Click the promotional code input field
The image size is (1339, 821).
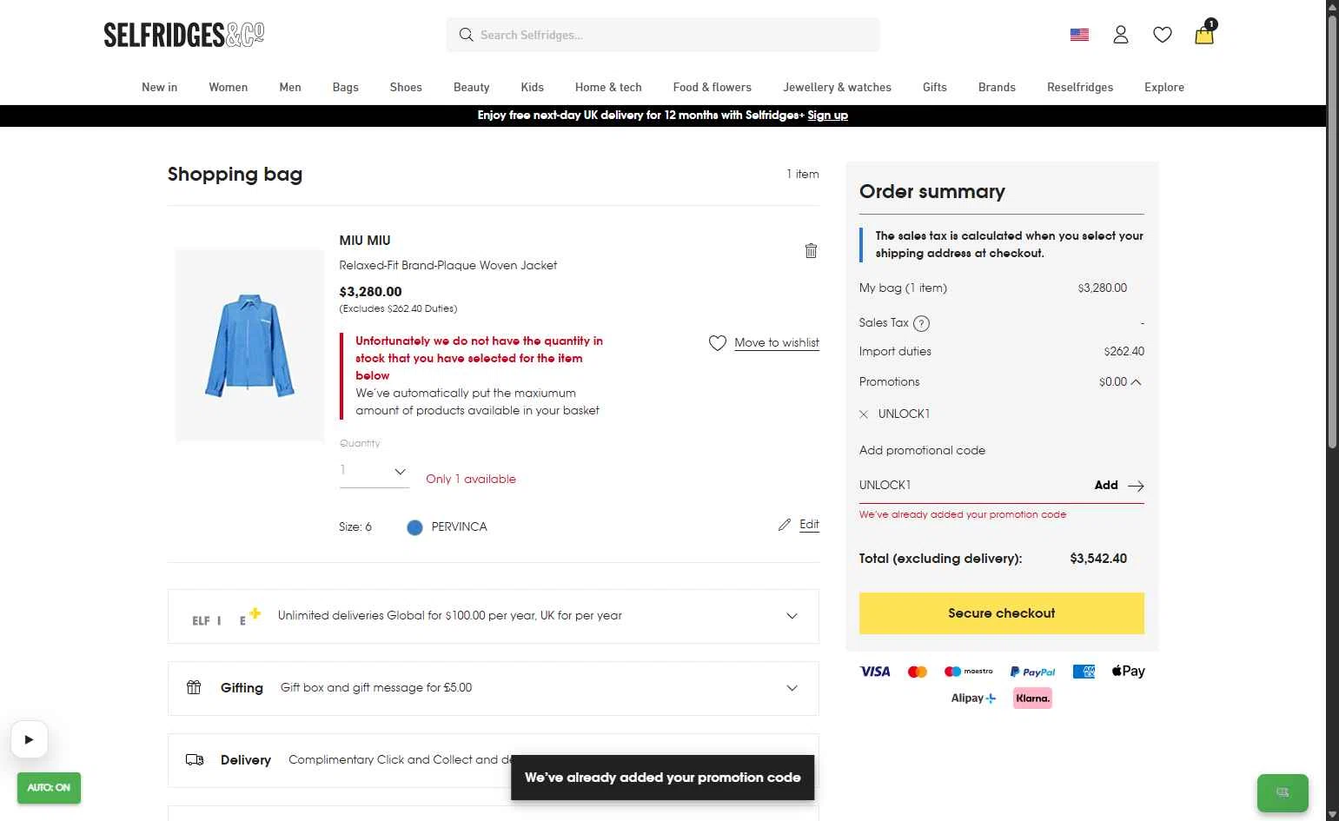(971, 486)
